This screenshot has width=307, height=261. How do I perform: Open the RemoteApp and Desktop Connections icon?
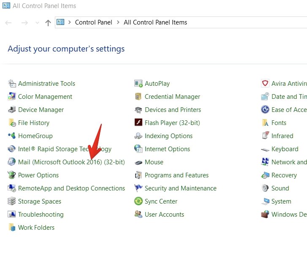(12, 188)
